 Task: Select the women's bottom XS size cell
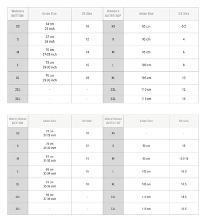(x=18, y=26)
